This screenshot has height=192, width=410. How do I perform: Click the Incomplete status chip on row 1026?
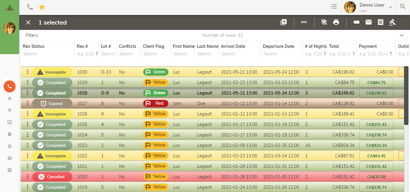[52, 114]
